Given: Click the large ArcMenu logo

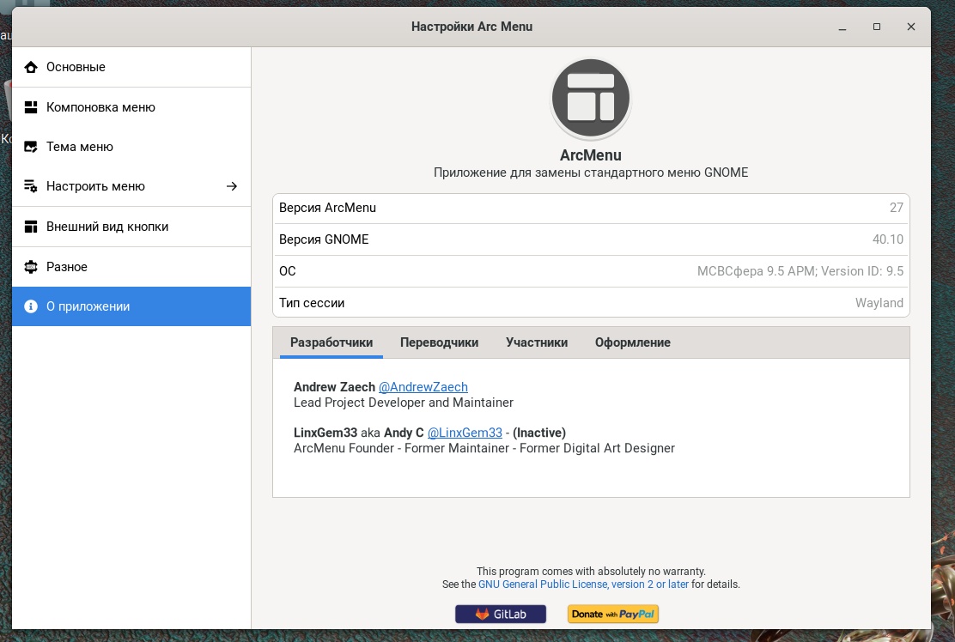Looking at the screenshot, I should pyautogui.click(x=590, y=98).
